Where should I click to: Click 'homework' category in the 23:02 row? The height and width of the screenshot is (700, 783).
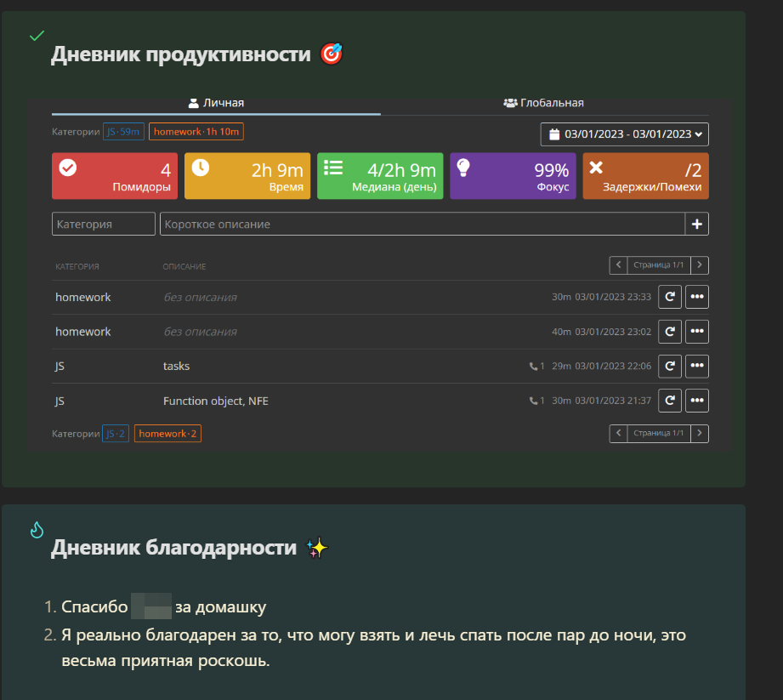point(83,332)
